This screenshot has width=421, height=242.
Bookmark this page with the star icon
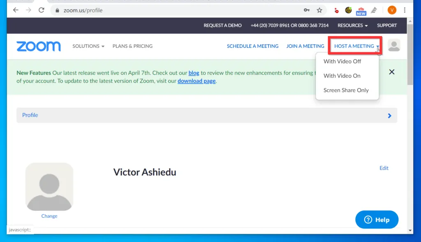[x=319, y=10]
